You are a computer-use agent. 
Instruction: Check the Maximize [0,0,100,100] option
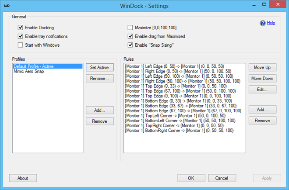click(x=130, y=28)
